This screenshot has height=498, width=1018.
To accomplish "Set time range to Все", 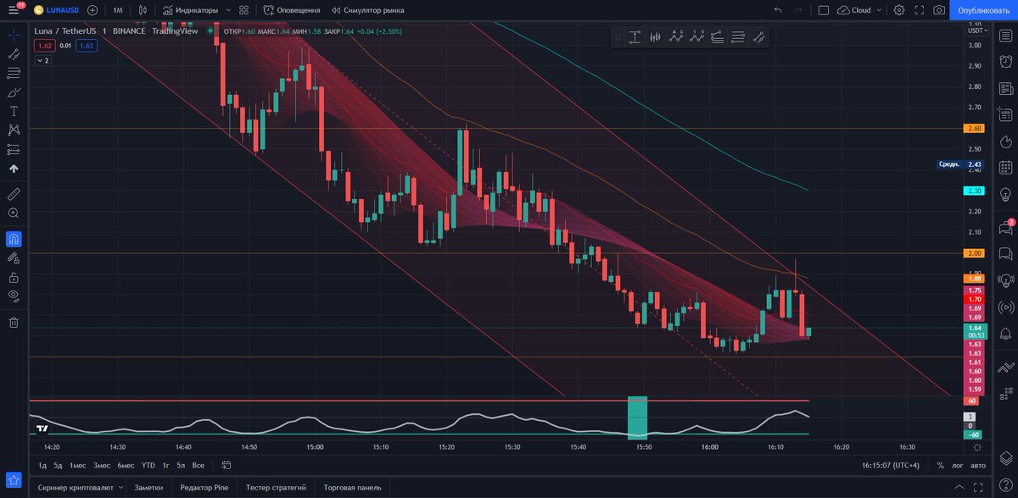I will click(199, 465).
